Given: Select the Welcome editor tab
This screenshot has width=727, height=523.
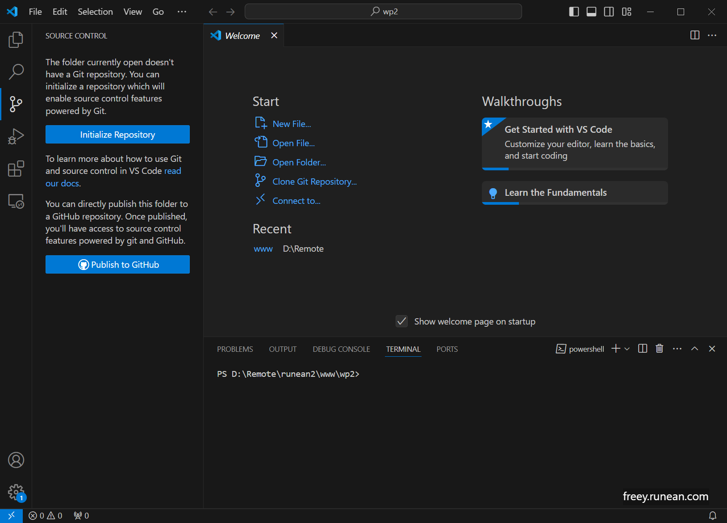Looking at the screenshot, I should [x=242, y=35].
